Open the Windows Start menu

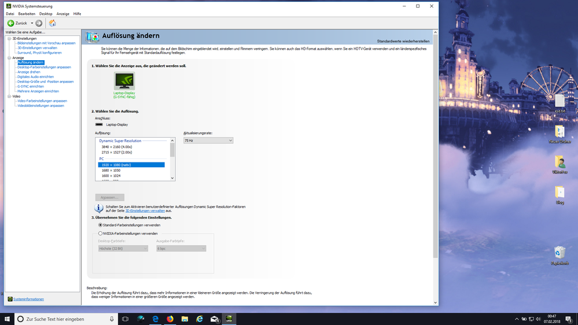pyautogui.click(x=7, y=319)
